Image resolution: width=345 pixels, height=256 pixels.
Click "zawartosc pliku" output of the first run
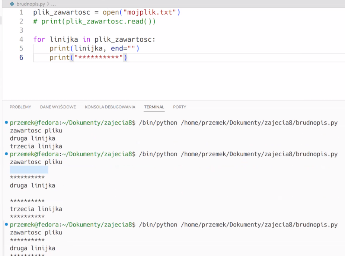36,131
